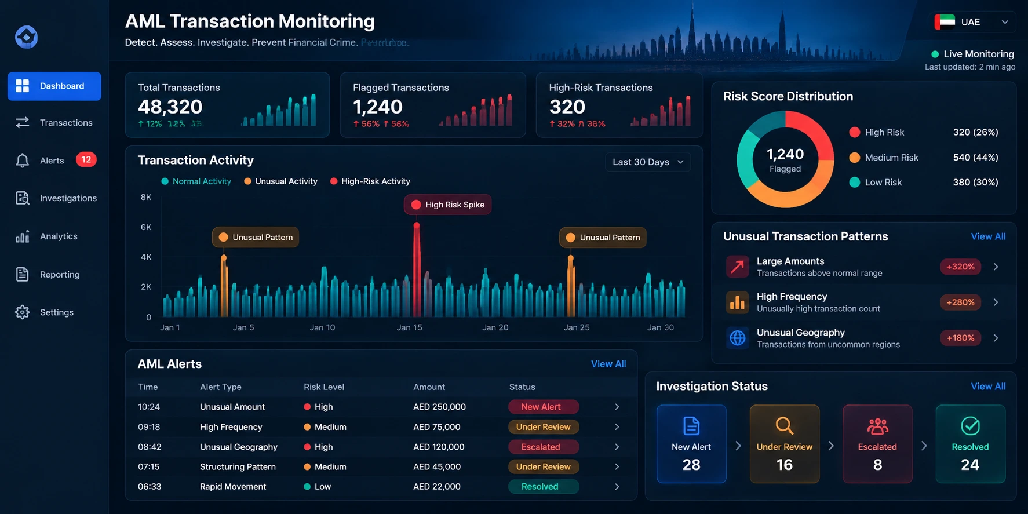This screenshot has width=1028, height=514.
Task: Open the Analytics menu item
Action: 54,236
